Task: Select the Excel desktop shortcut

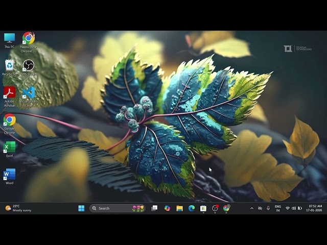Action: point(9,149)
